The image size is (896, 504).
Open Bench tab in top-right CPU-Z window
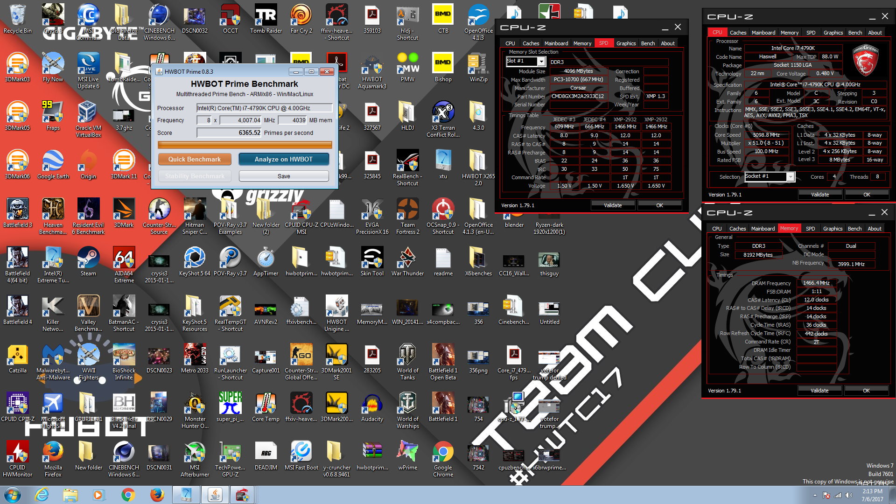click(855, 33)
